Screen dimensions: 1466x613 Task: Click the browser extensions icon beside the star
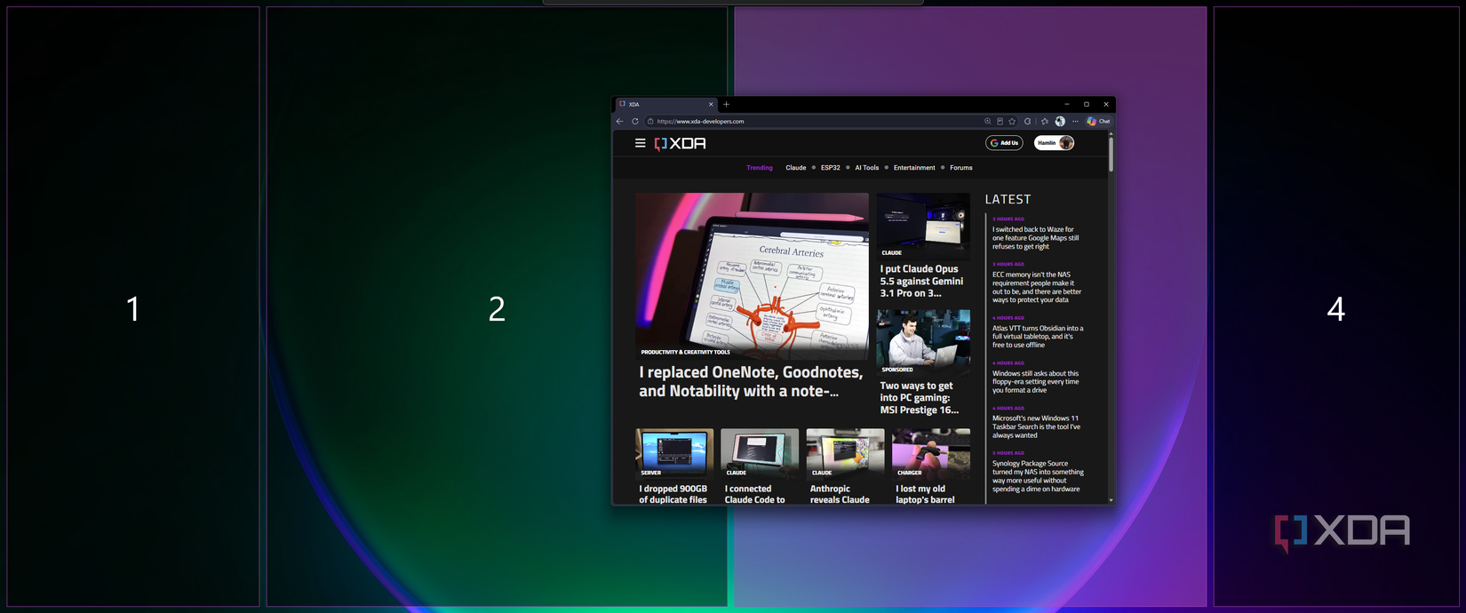1028,122
